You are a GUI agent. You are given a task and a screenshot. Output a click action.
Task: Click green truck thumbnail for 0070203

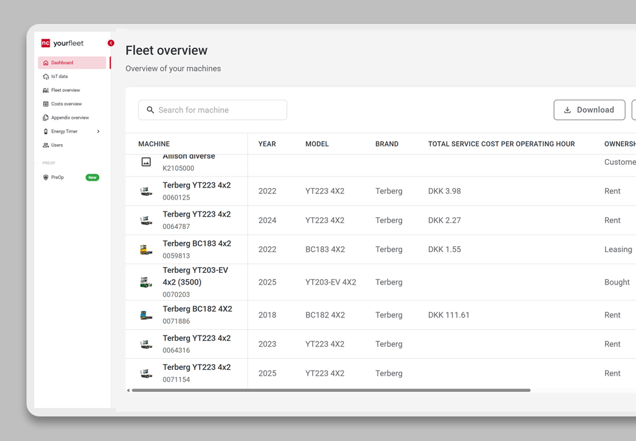146,282
